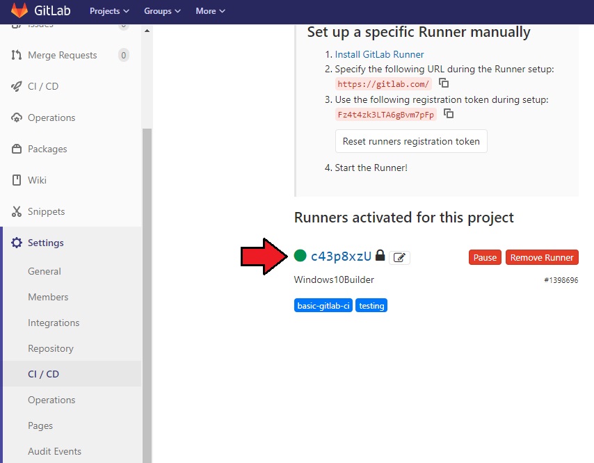Follow the Install GitLab Runner link
The width and height of the screenshot is (594, 463).
click(379, 54)
